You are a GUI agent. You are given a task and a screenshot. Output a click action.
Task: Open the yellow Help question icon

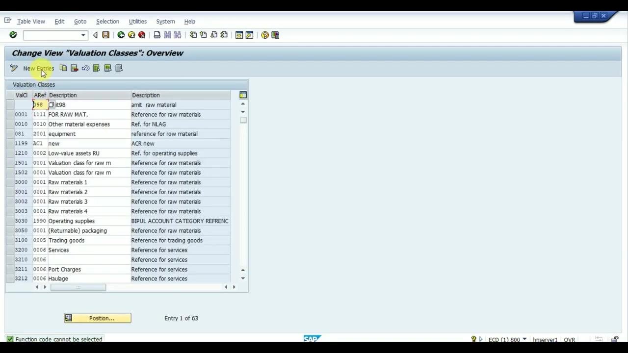[265, 35]
